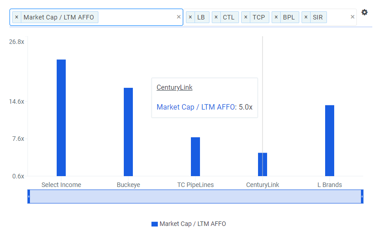This screenshot has height=235, width=380.
Task: Click the Buckeye axis label
Action: point(128,185)
